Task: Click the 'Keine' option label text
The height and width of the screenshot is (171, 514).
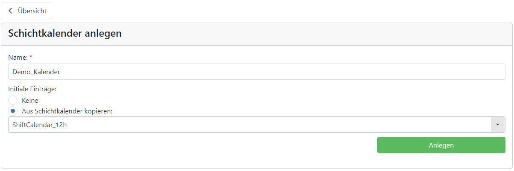Action: [x=30, y=101]
